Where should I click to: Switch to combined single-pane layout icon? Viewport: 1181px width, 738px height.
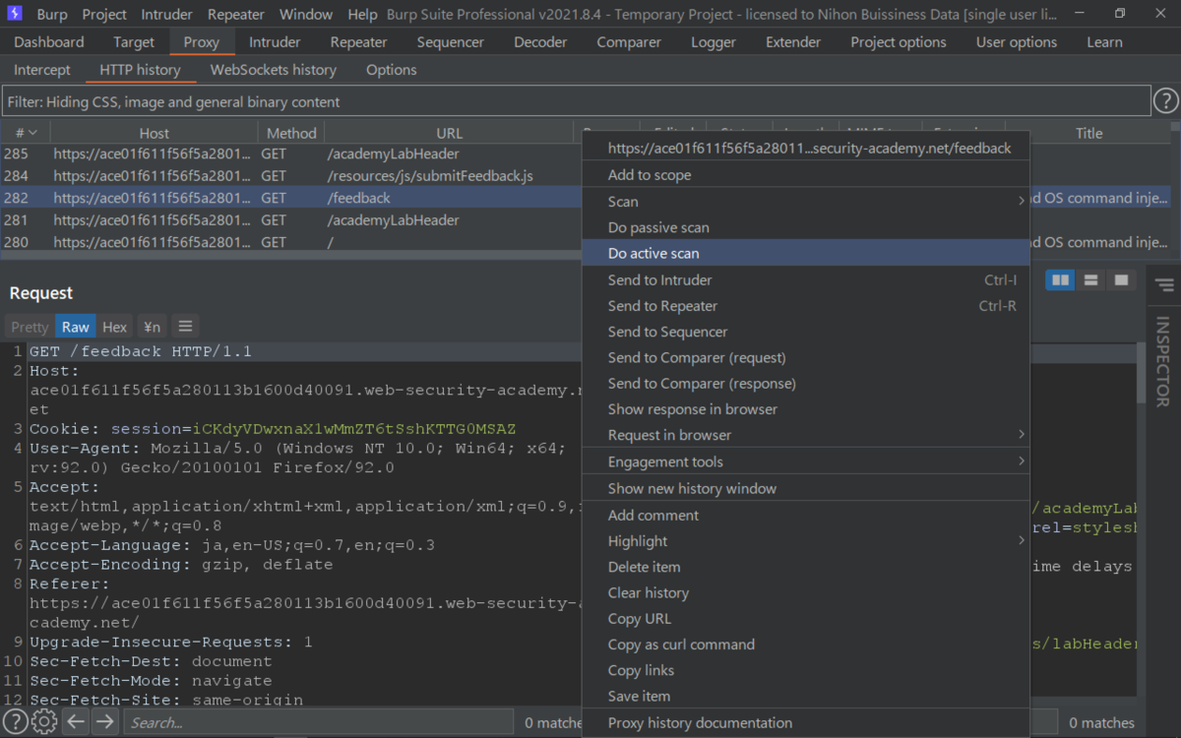[1120, 280]
